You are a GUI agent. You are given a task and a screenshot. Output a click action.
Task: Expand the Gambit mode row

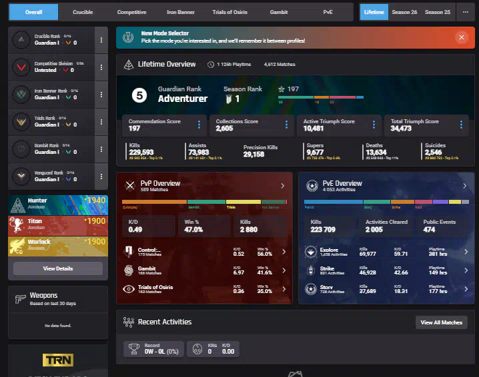[x=284, y=270]
